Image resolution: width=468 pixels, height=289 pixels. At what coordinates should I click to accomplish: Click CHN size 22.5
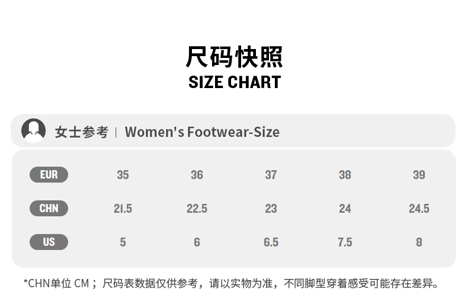click(x=197, y=209)
